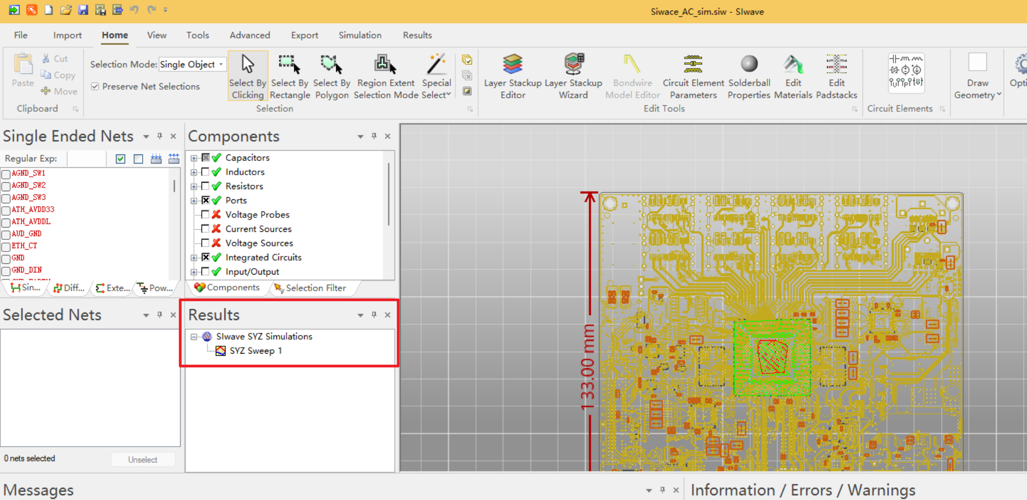Toggle the Resistors checkbox
The image size is (1027, 500).
point(205,186)
